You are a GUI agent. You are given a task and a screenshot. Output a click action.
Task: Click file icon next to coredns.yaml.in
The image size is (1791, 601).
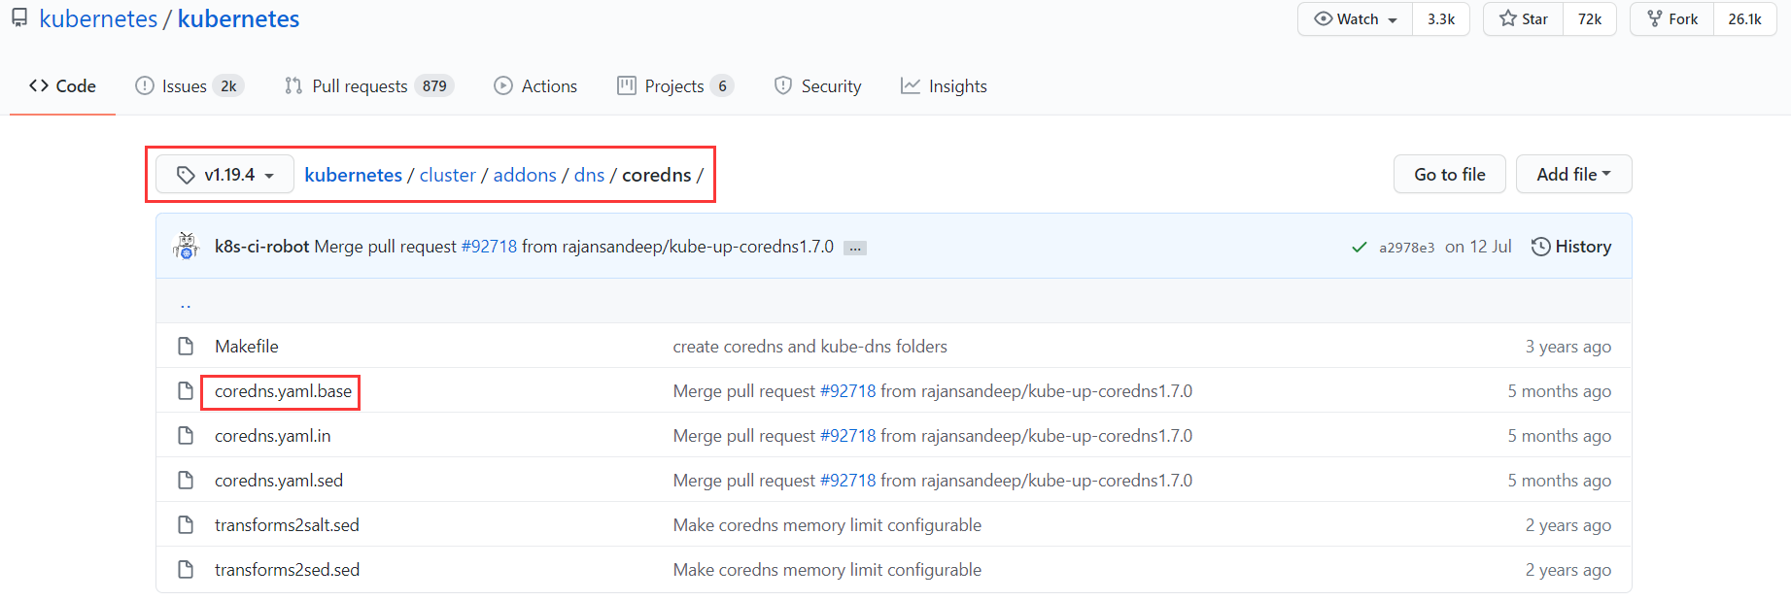(x=186, y=436)
